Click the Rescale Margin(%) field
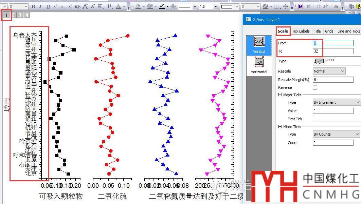 click(333, 80)
